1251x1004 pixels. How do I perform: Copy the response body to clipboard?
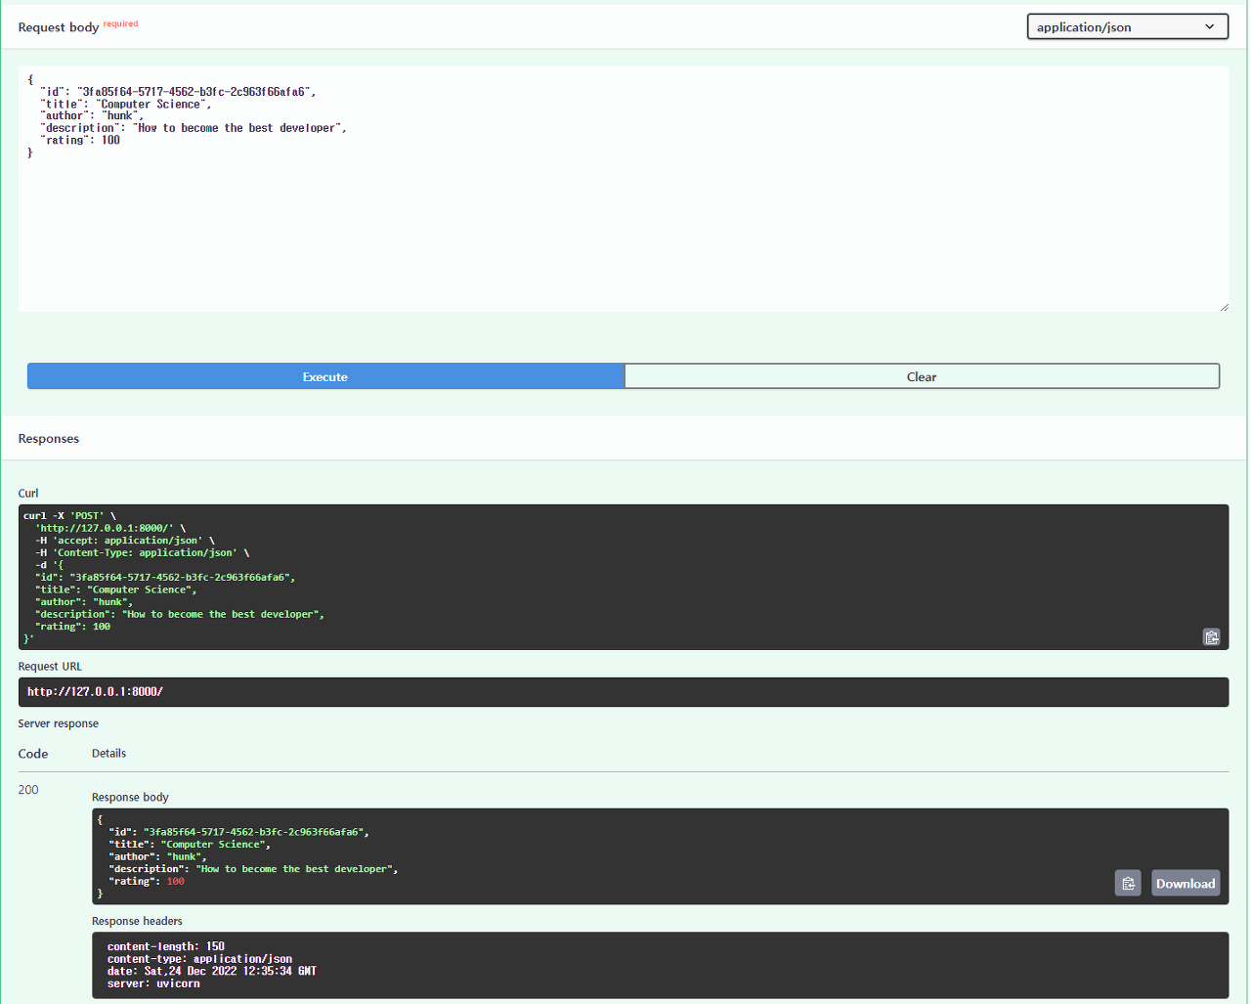[x=1128, y=883]
